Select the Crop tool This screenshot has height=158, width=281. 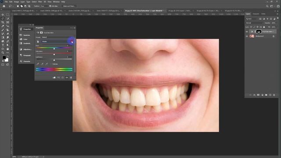(x=3, y=22)
